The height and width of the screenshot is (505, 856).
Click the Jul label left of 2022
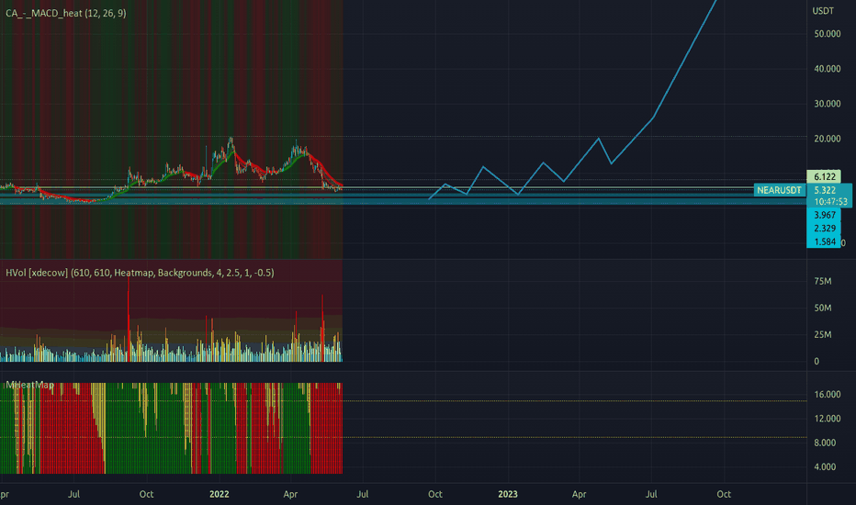[73, 494]
